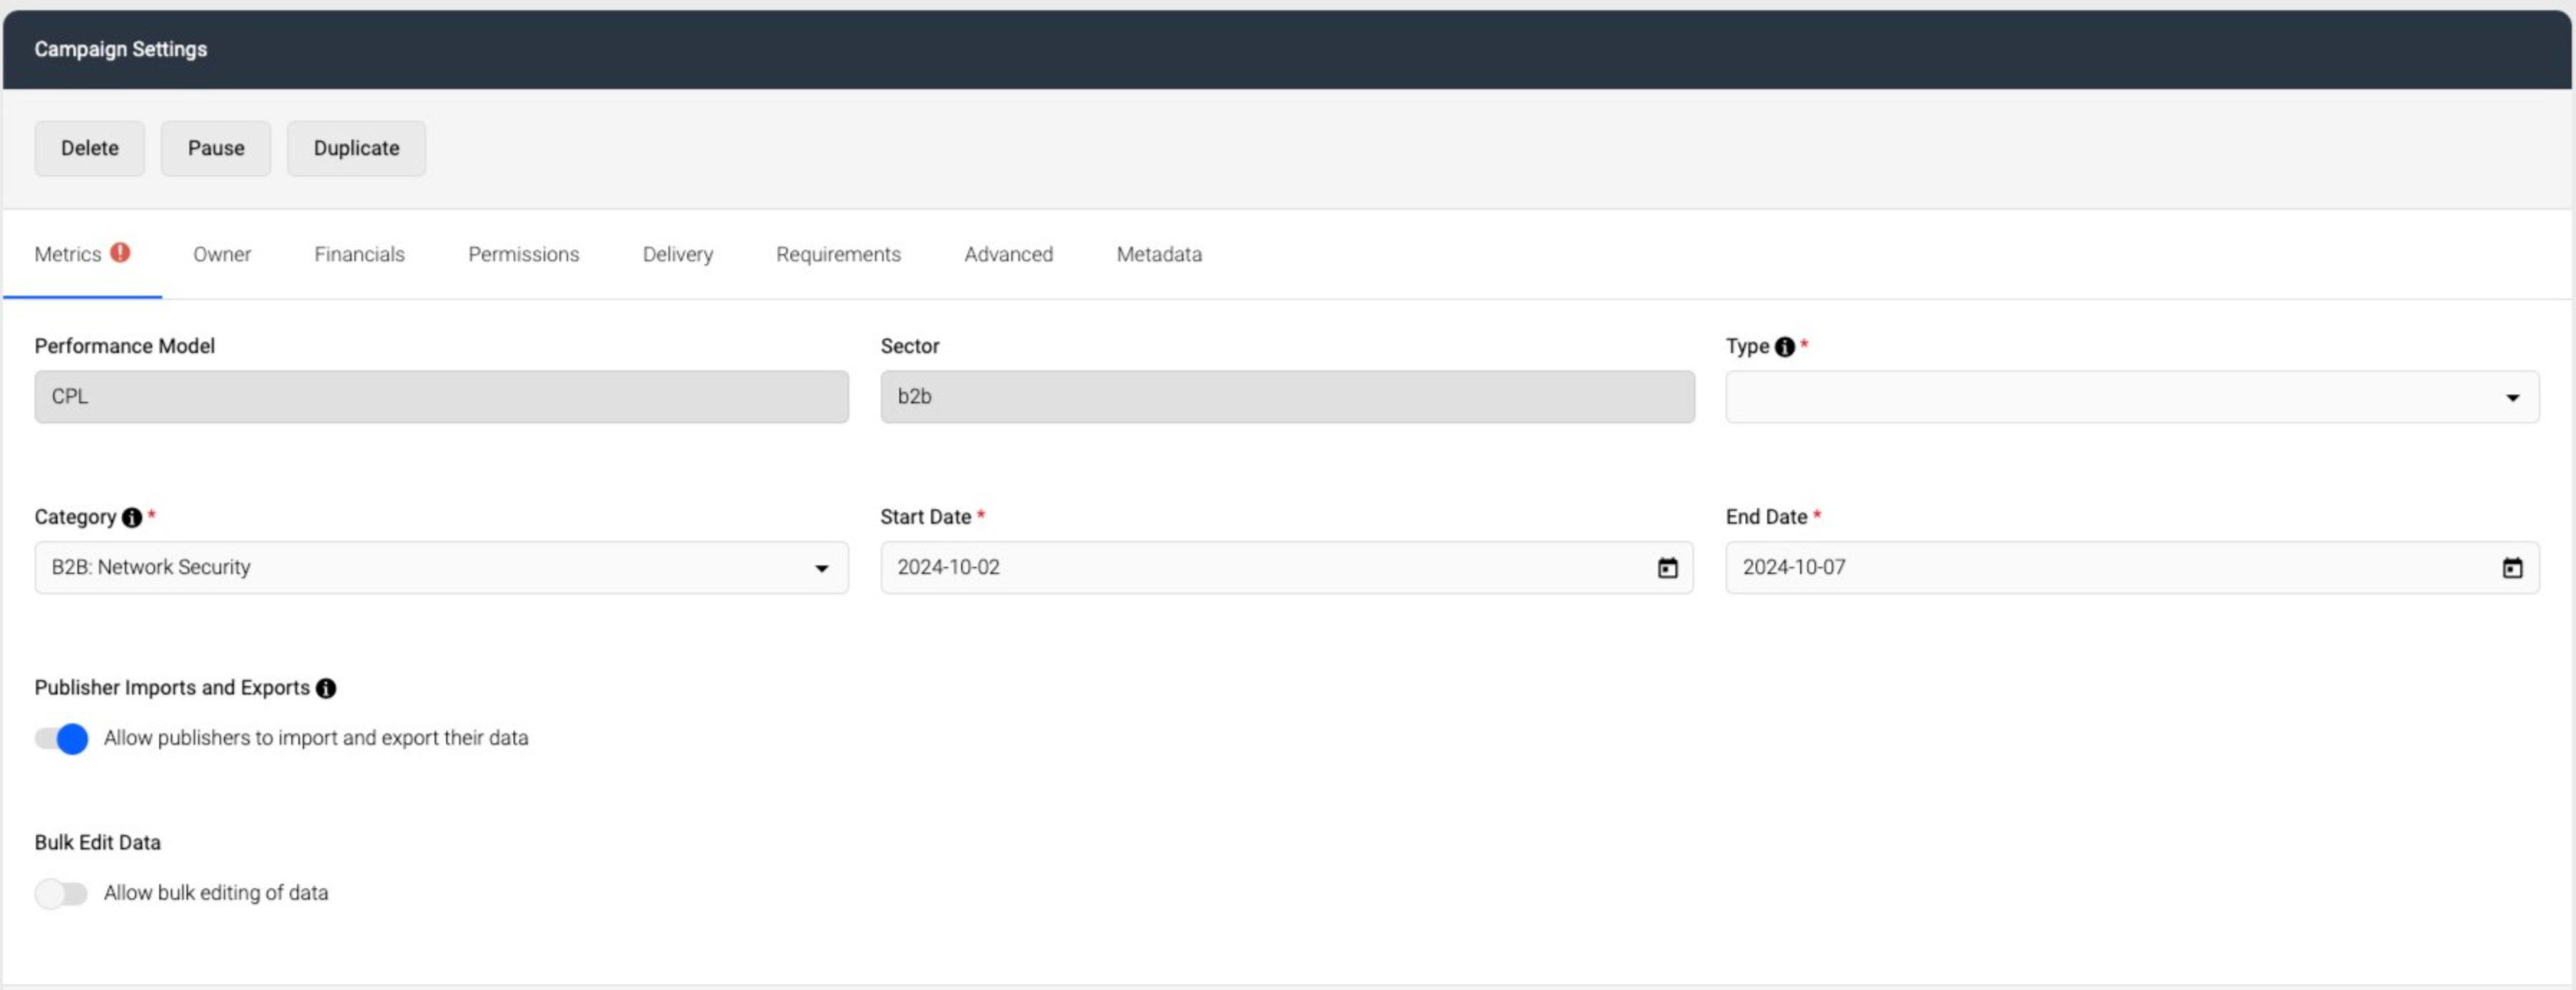Image resolution: width=2576 pixels, height=990 pixels.
Task: Click the Category info icon
Action: click(132, 518)
